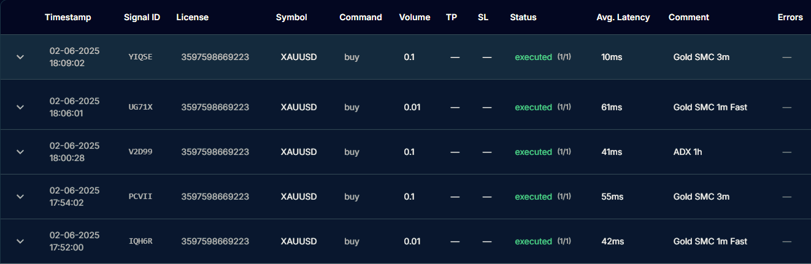811x264 pixels.
Task: Click the ADX 1h comment cell
Action: [687, 152]
